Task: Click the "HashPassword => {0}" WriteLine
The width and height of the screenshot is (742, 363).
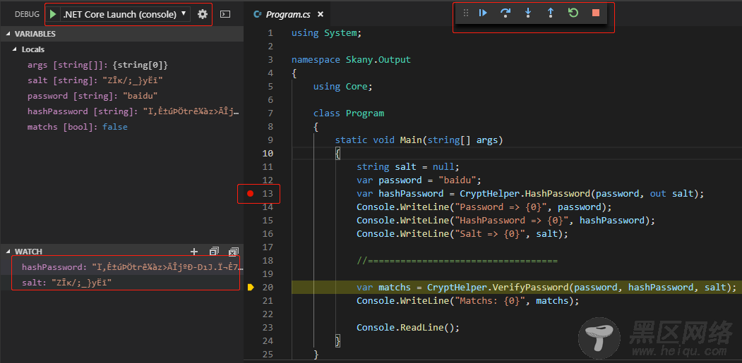Action: click(506, 220)
